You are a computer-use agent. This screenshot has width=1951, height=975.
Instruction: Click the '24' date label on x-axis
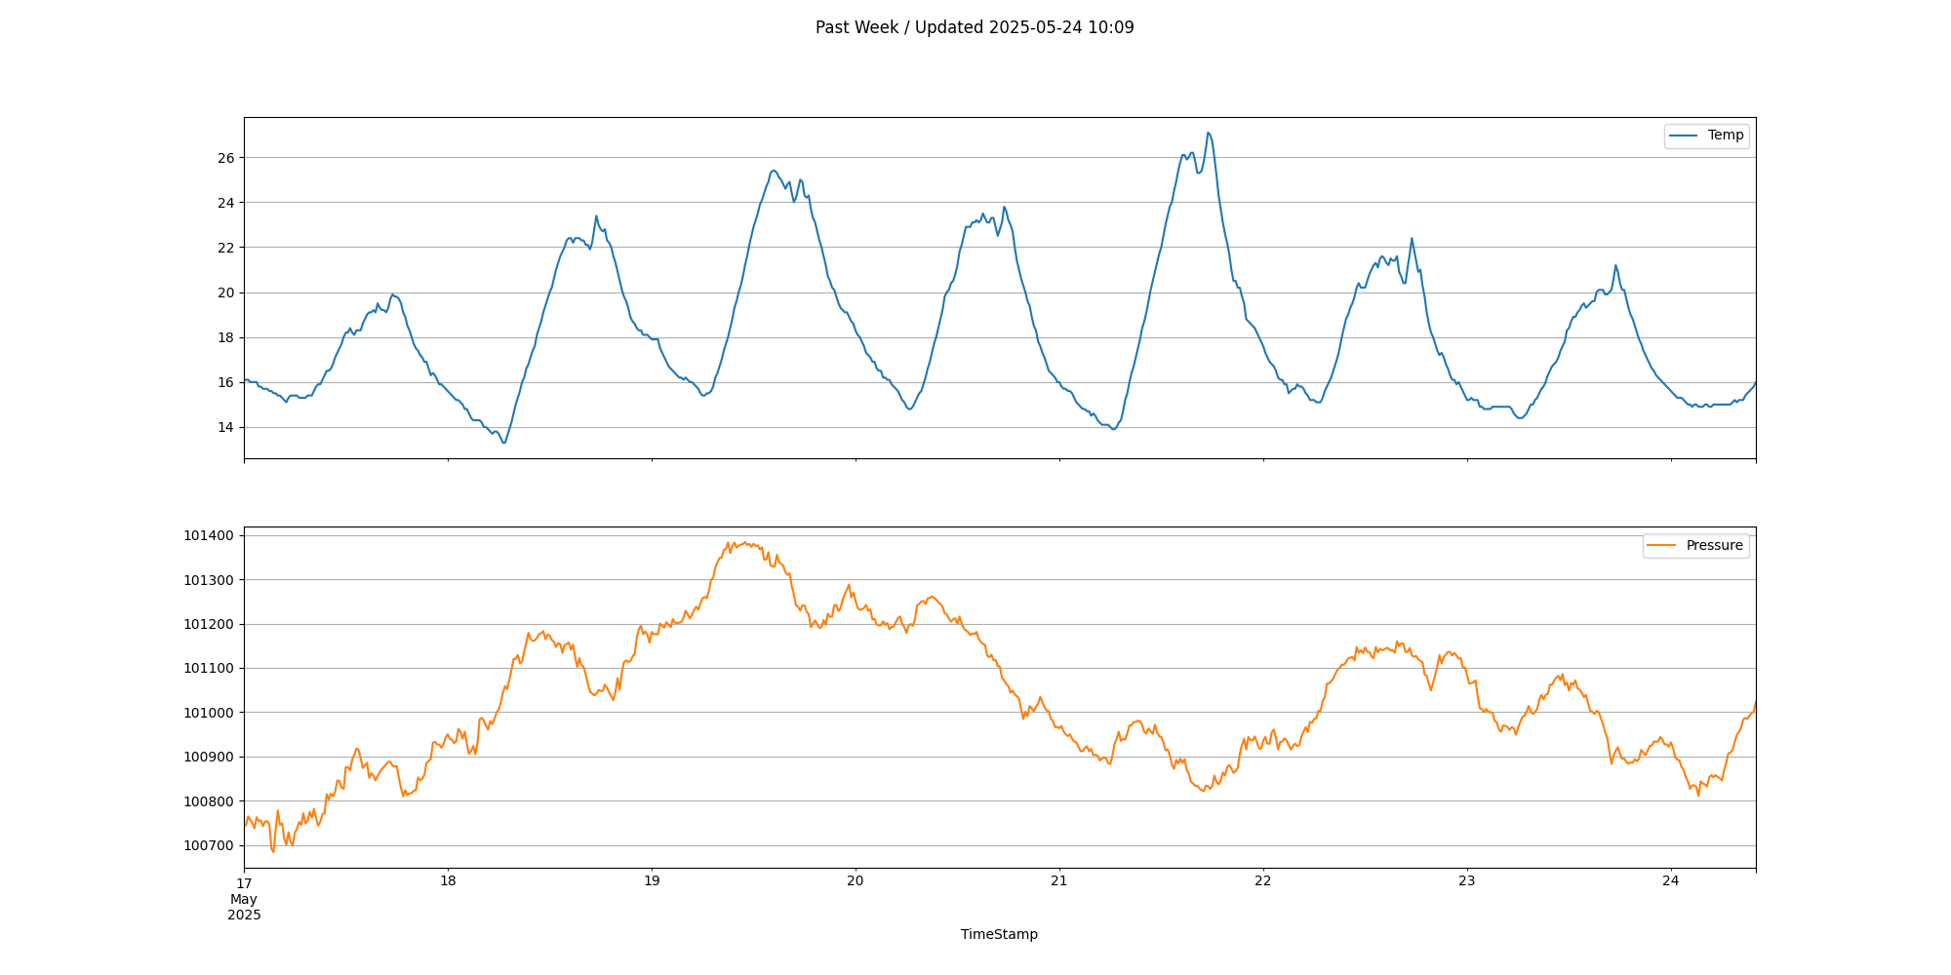pos(1671,881)
